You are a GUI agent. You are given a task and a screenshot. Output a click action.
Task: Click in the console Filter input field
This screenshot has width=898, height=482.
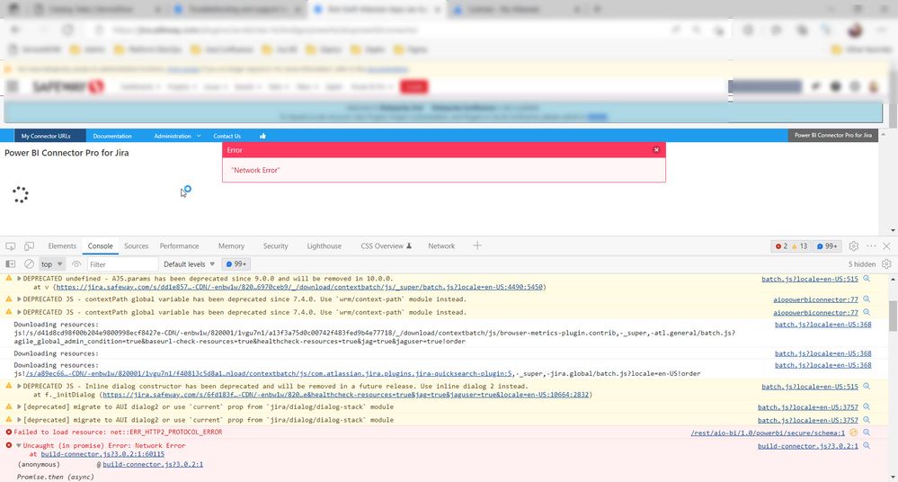[x=122, y=264]
